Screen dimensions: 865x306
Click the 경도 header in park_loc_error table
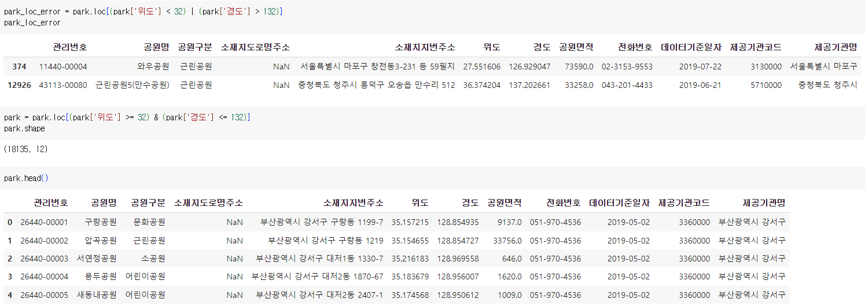pyautogui.click(x=541, y=47)
